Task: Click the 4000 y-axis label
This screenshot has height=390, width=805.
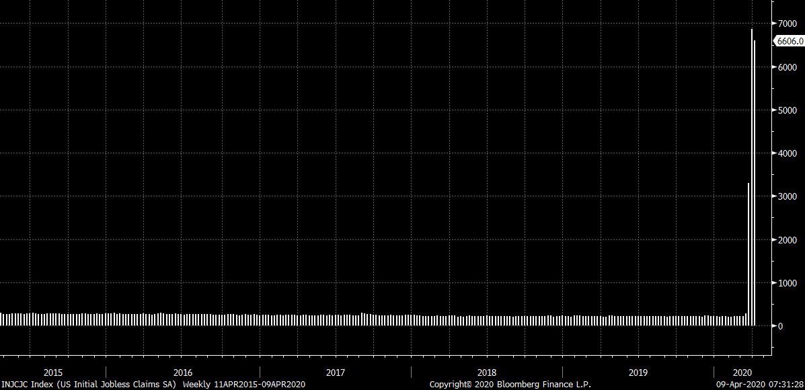Action: tap(786, 153)
